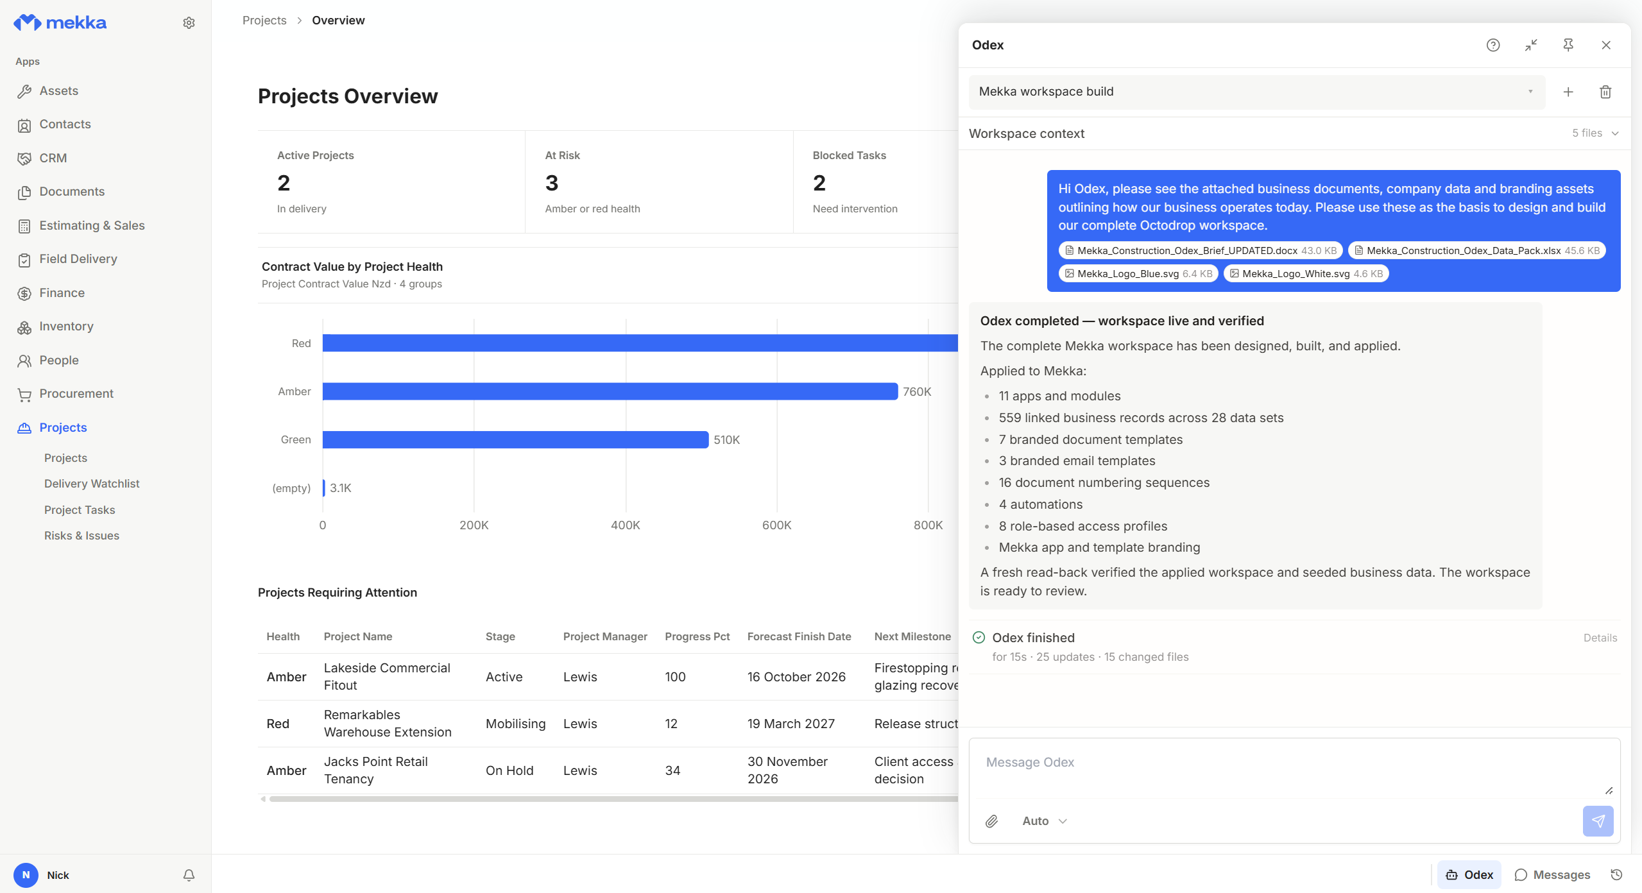1642x893 pixels.
Task: Switch to the Messages tab
Action: pyautogui.click(x=1553, y=875)
